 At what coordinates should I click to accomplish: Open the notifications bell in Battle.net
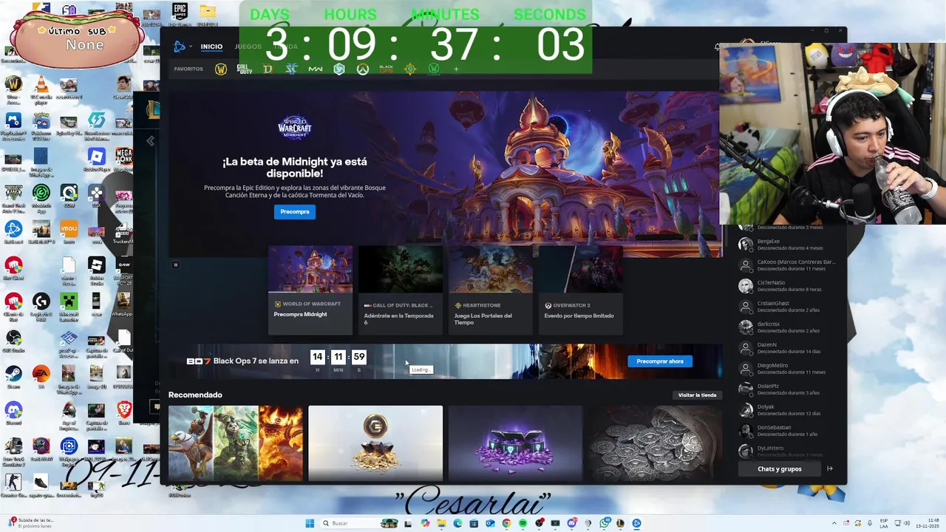(716, 47)
